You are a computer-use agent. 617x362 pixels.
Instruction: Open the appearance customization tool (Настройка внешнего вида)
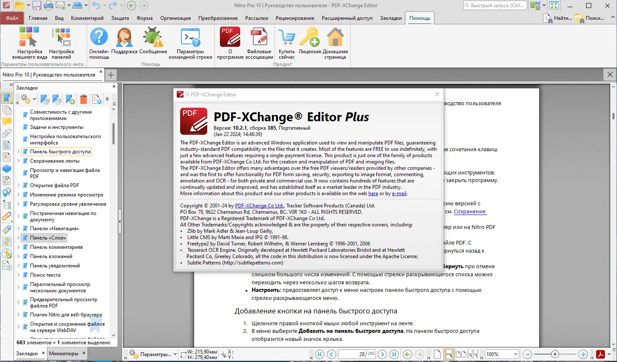click(x=30, y=43)
